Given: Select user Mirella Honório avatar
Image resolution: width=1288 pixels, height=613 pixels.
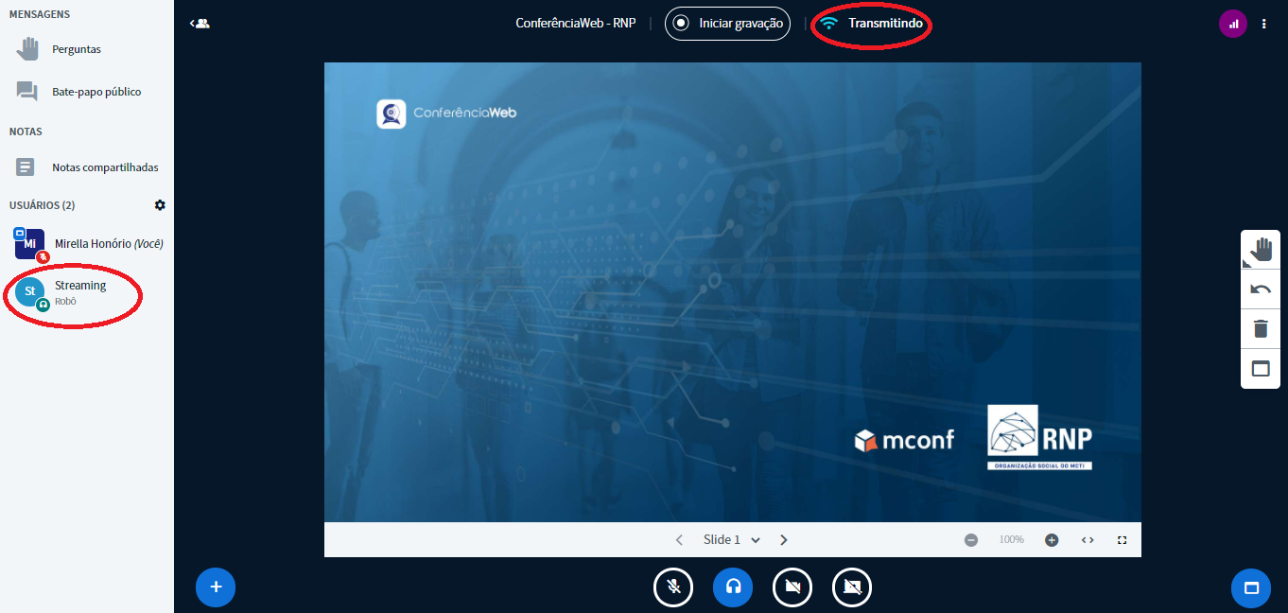Looking at the screenshot, I should coord(29,244).
